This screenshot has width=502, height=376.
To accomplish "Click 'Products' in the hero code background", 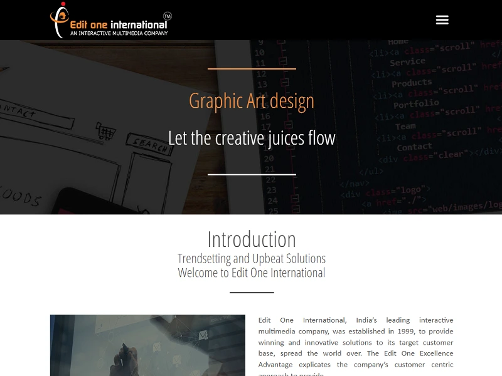I will pyautogui.click(x=412, y=83).
